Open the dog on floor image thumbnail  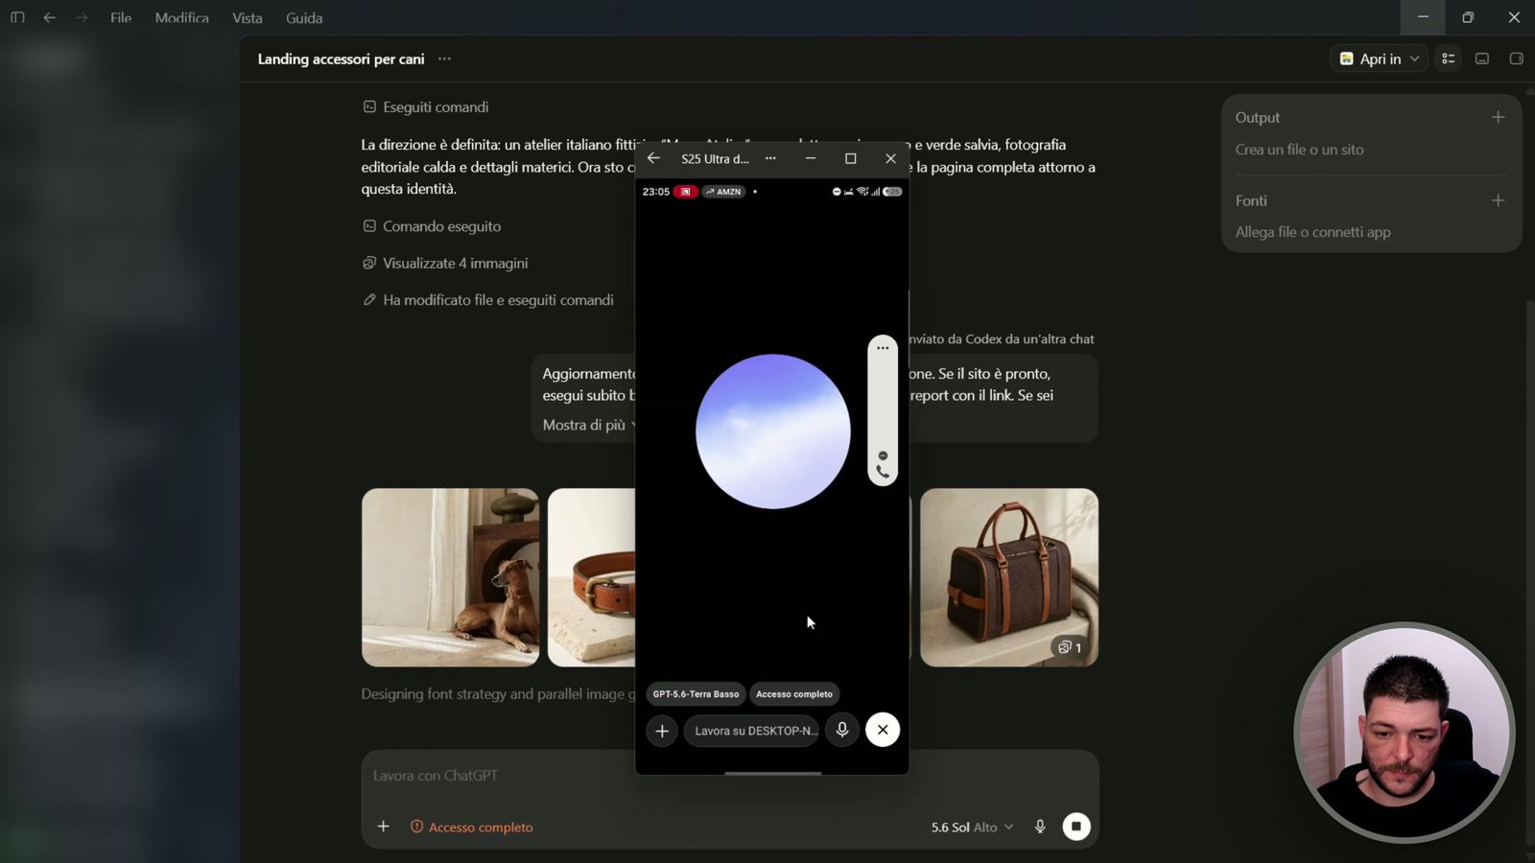(450, 577)
